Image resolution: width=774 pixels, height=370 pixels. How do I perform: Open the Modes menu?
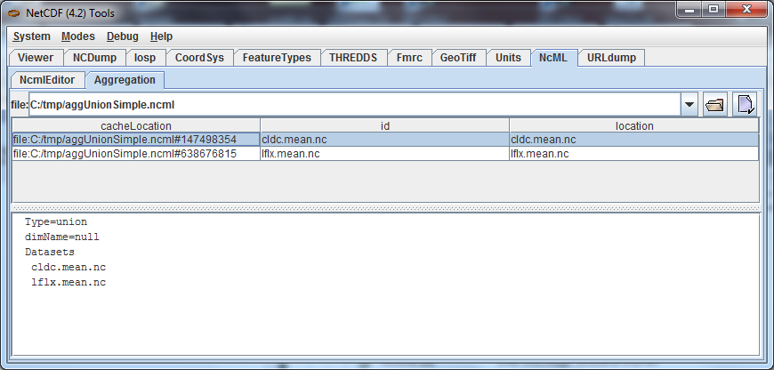click(x=78, y=36)
